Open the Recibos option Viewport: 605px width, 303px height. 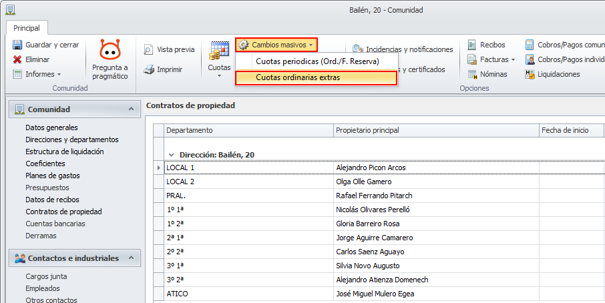(x=472, y=45)
